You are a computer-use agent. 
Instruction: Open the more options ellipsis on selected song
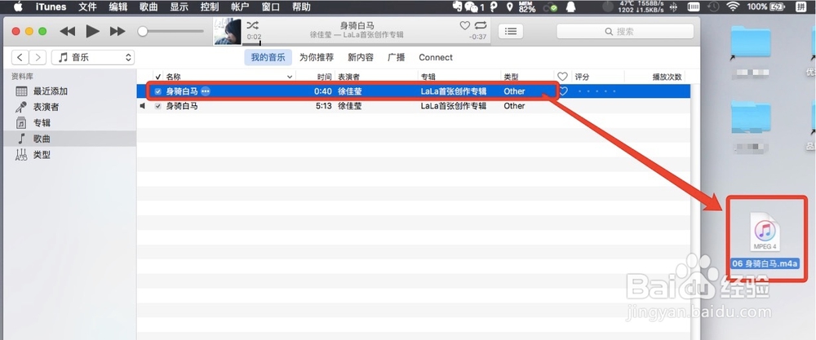[206, 91]
